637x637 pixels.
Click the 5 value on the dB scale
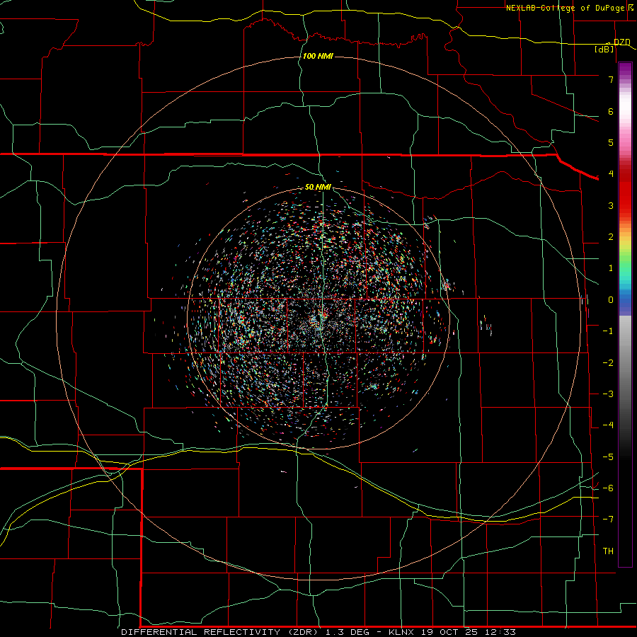point(611,142)
